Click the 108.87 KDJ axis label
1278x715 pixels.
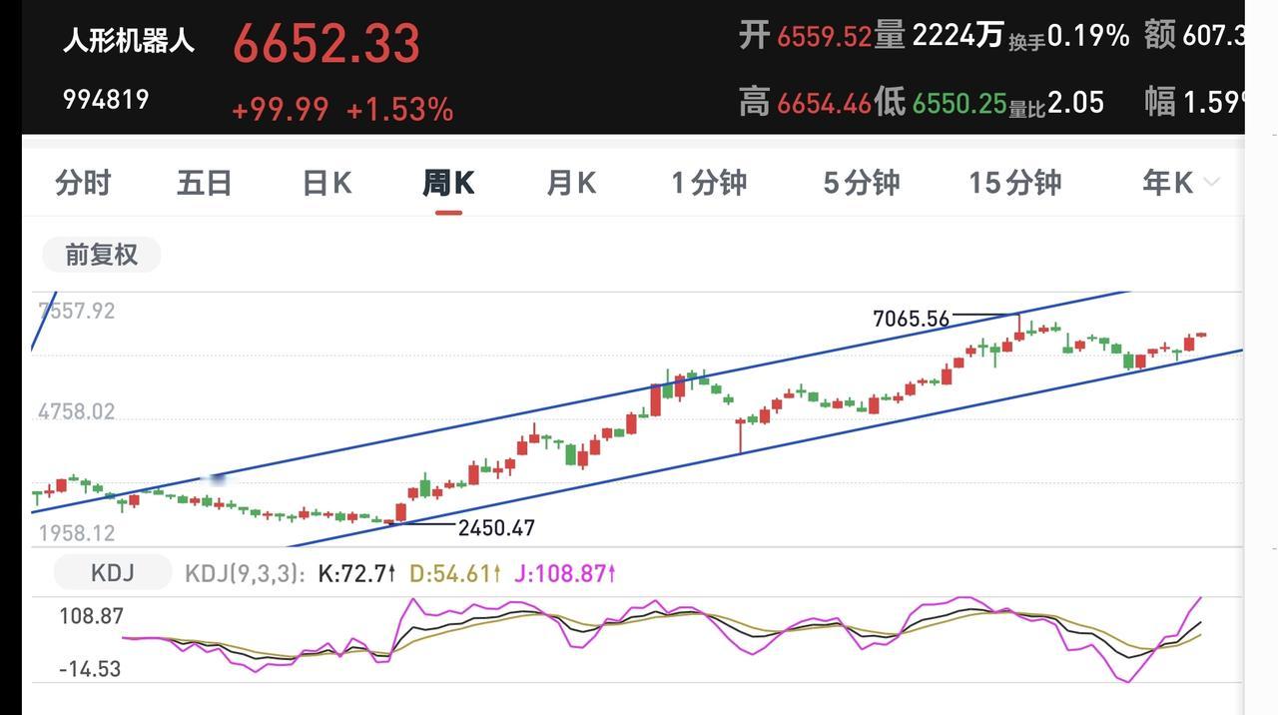tap(91, 616)
